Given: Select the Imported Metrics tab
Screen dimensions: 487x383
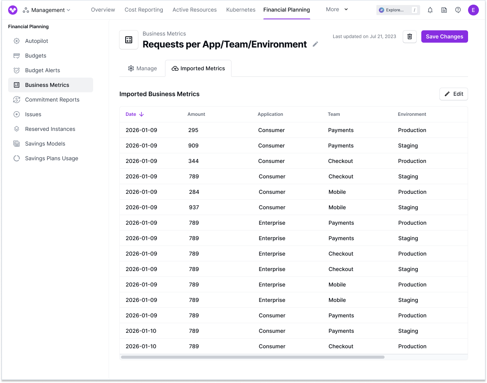Looking at the screenshot, I should point(198,68).
